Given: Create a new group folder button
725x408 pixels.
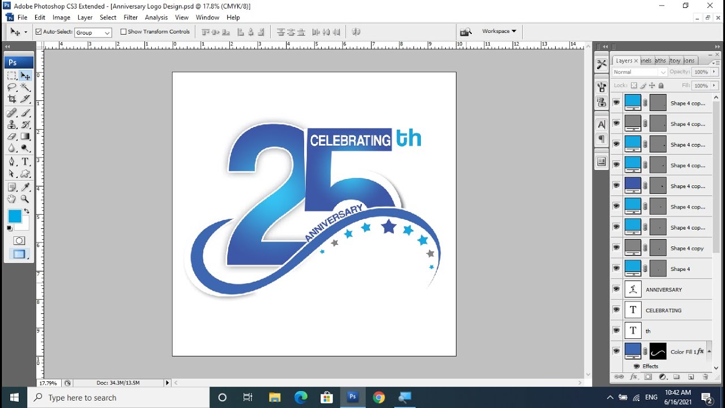Looking at the screenshot, I should (x=677, y=377).
